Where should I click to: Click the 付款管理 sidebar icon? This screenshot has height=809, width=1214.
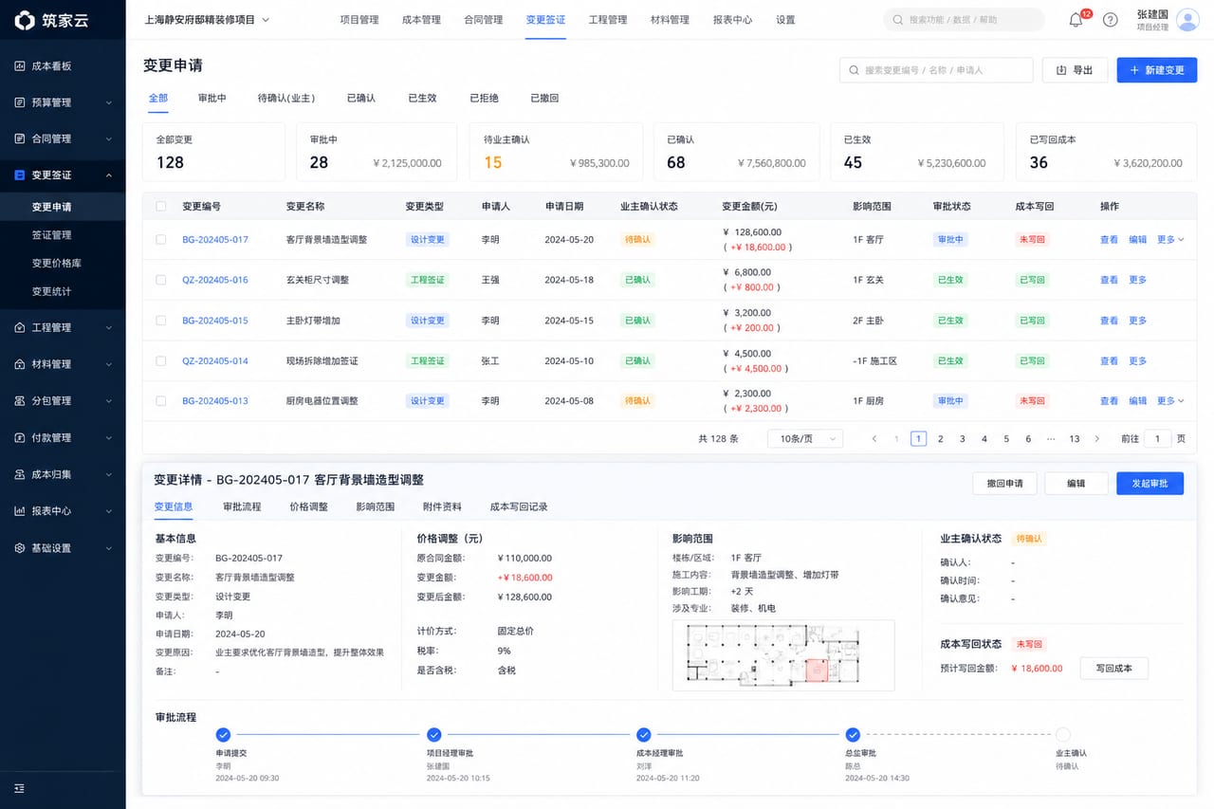(x=20, y=438)
